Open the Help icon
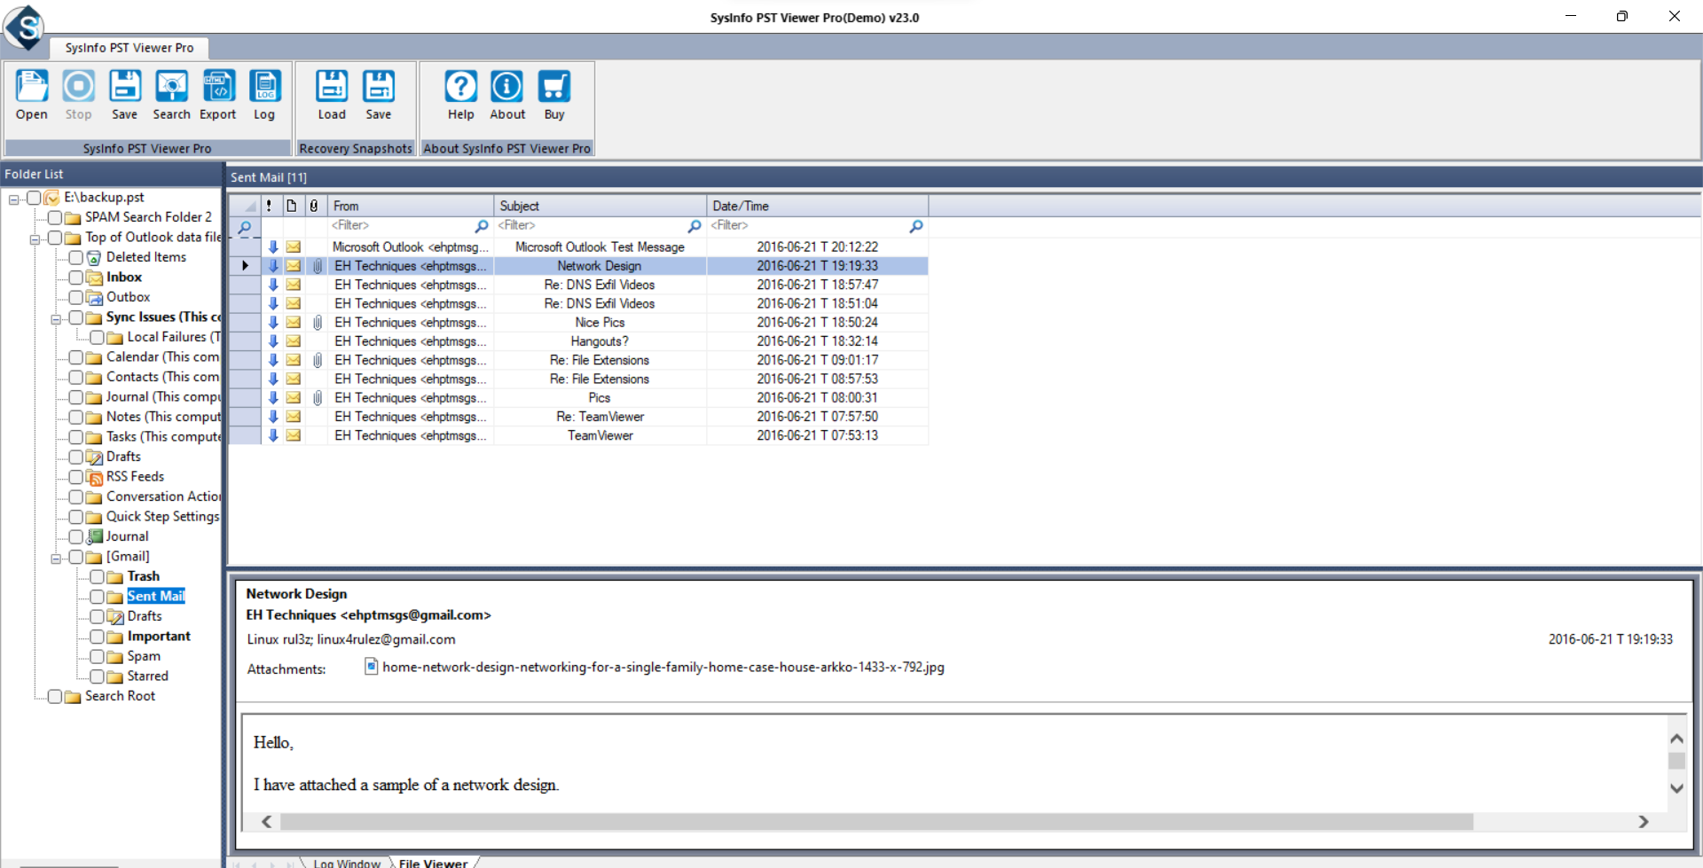The width and height of the screenshot is (1703, 868). (x=460, y=87)
